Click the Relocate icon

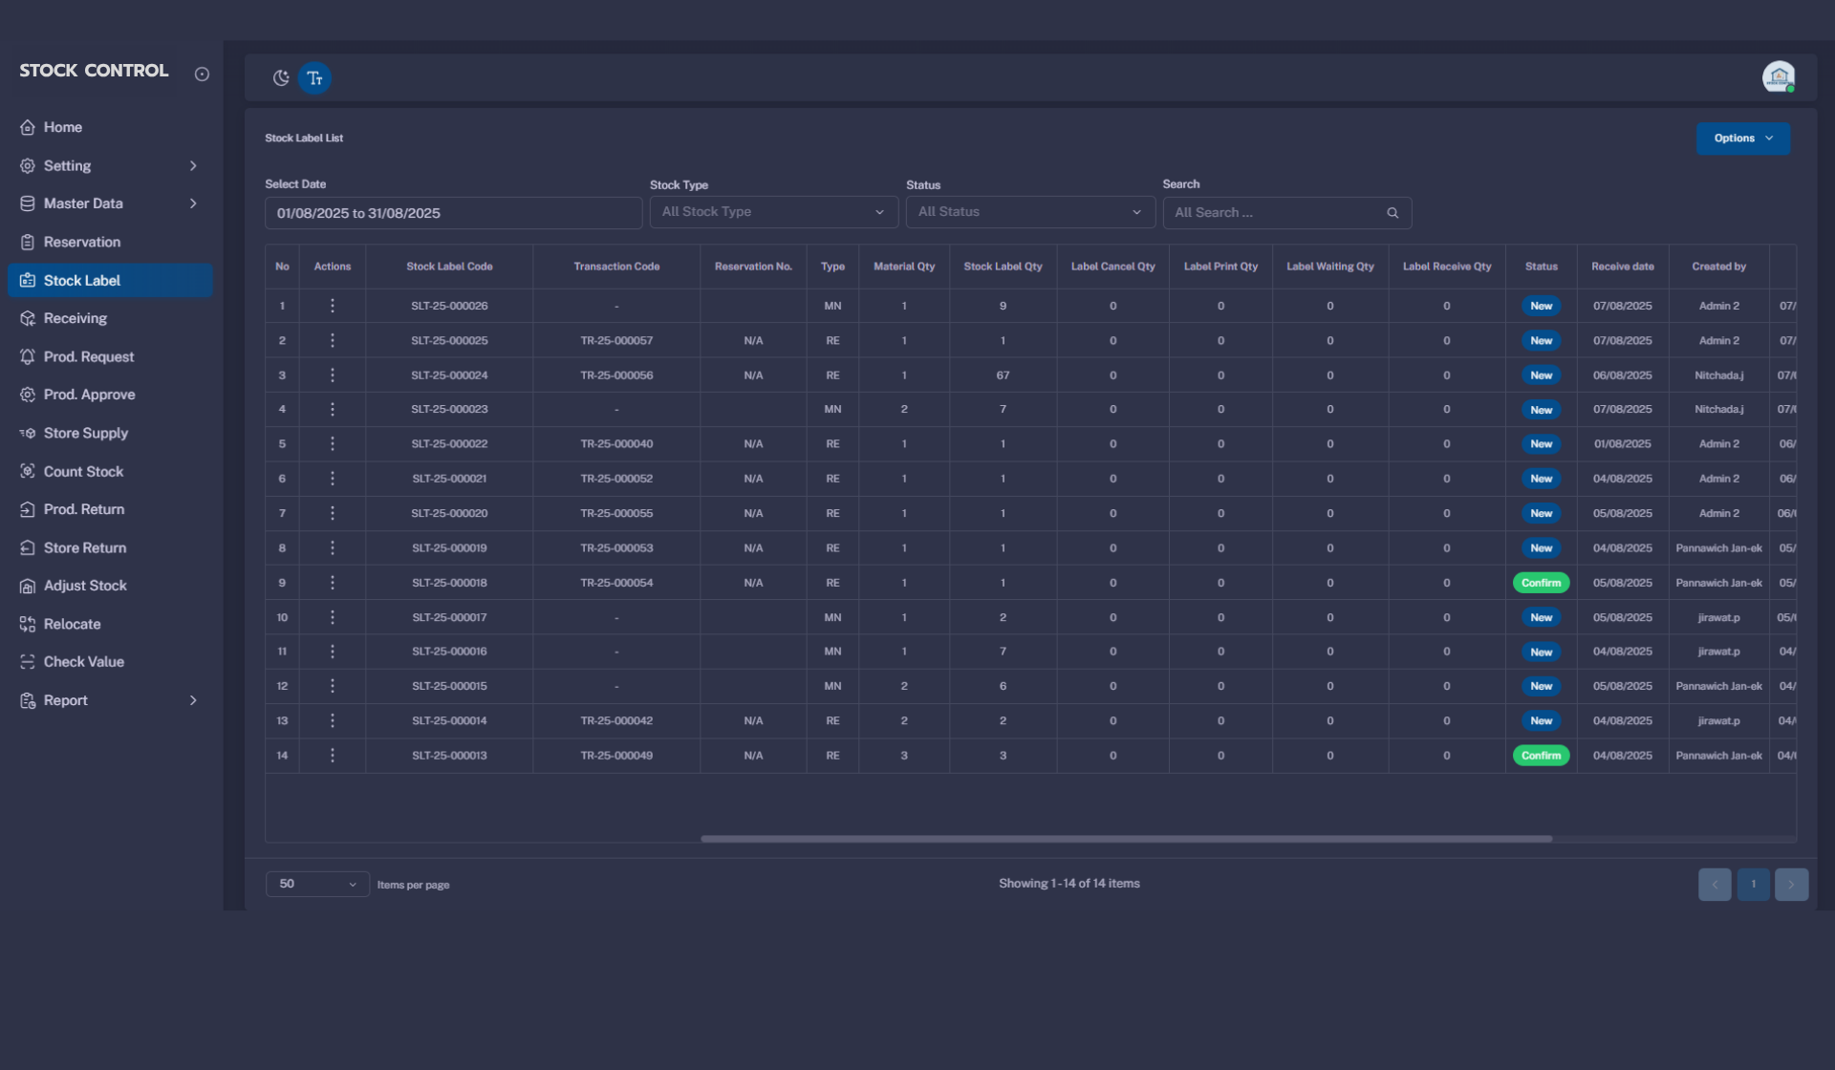click(28, 624)
